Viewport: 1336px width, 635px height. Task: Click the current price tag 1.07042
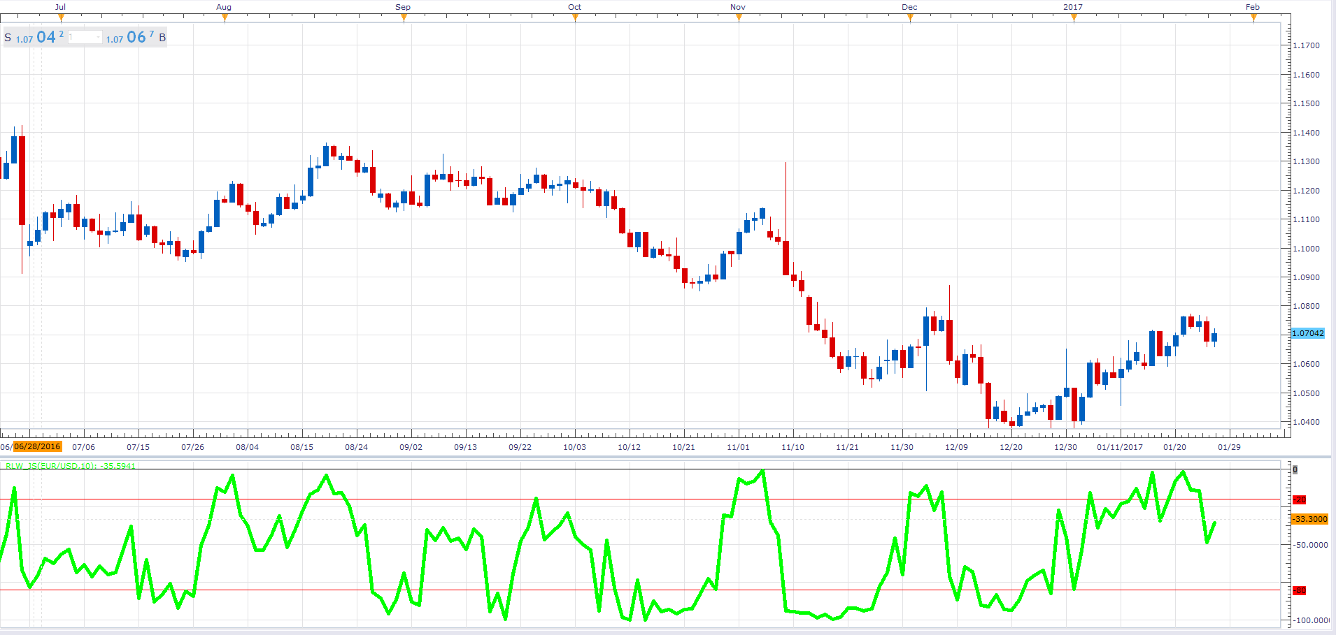point(1307,333)
